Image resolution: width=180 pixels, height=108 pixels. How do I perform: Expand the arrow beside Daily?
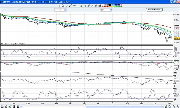pos(111,10)
